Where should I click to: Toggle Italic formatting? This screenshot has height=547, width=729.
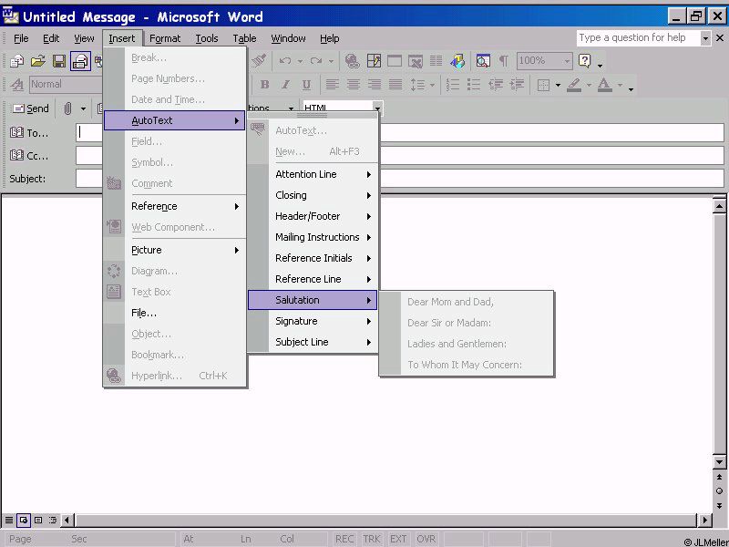tap(285, 85)
